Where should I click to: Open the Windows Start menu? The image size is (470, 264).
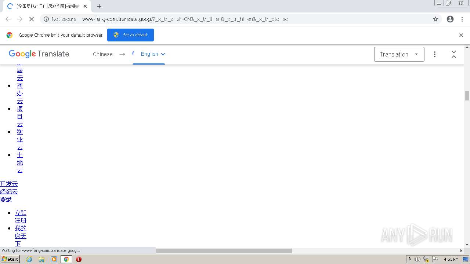tap(10, 259)
